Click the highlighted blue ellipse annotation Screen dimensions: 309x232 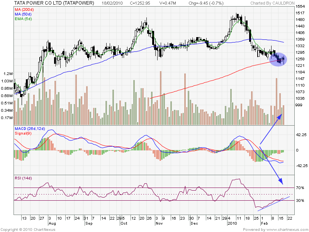click(277, 60)
